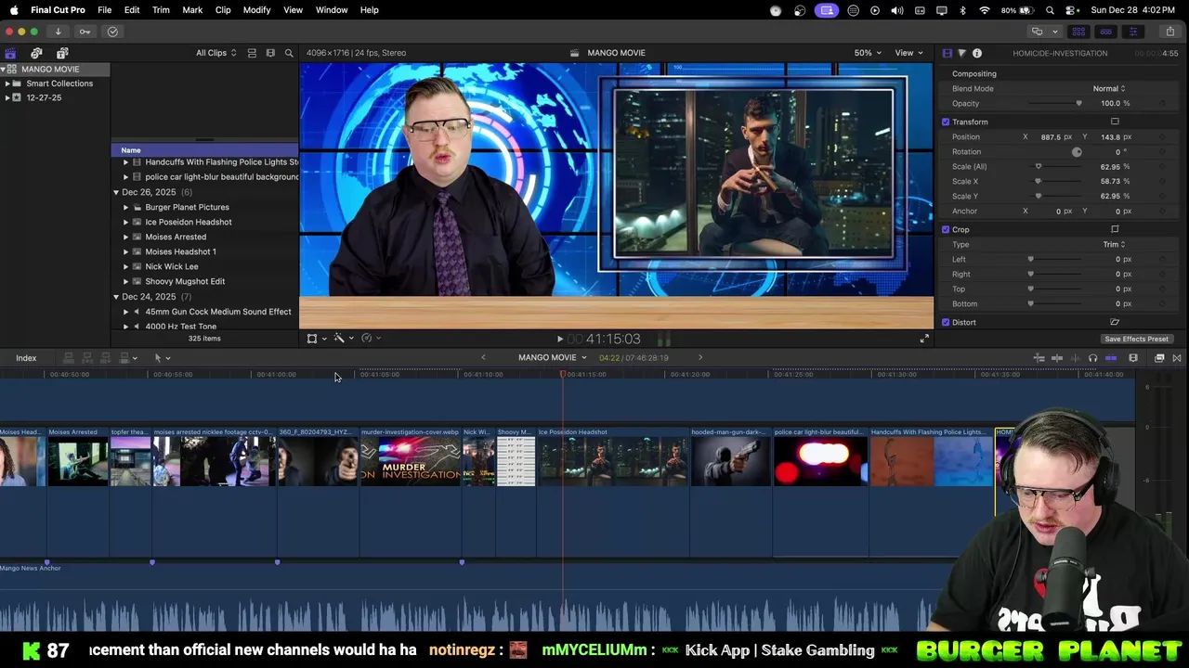Click the Save Effects Preset button
Viewport: 1189px width, 668px height.
click(x=1136, y=339)
